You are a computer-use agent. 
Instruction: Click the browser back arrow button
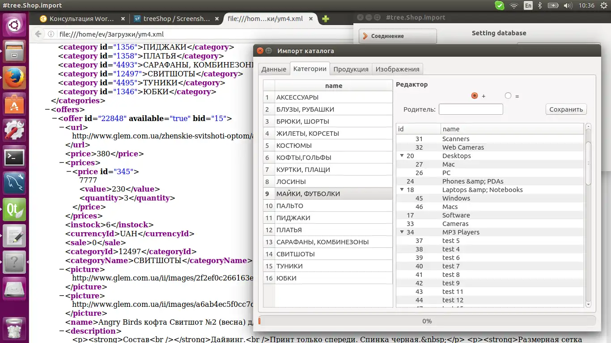point(39,34)
